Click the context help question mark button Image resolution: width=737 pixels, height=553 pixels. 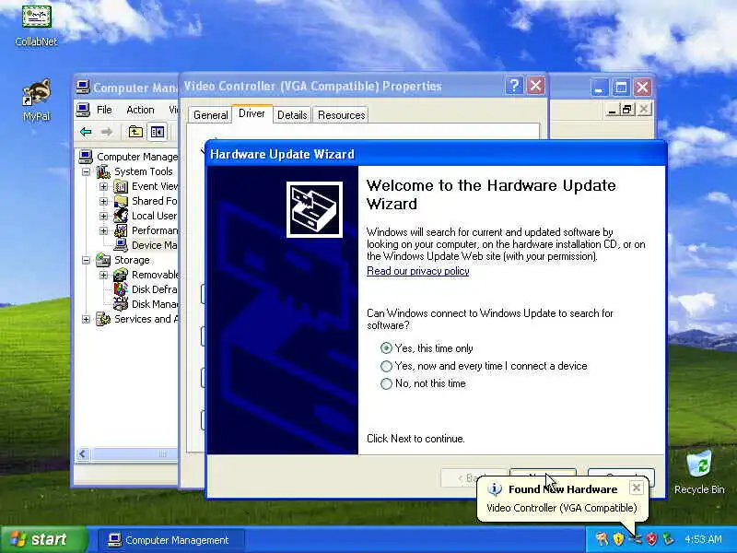[x=514, y=86]
